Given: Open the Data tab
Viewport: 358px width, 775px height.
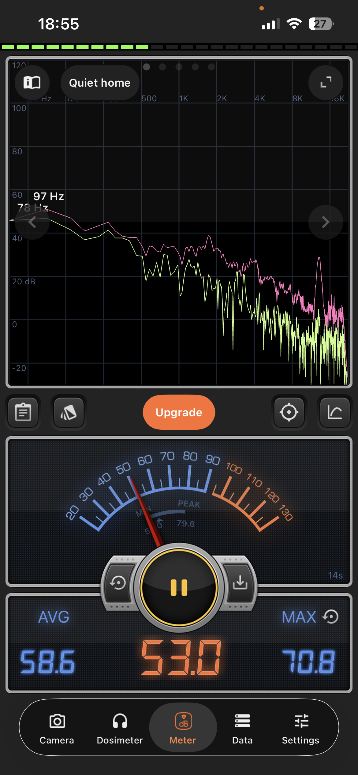Looking at the screenshot, I should point(242,728).
